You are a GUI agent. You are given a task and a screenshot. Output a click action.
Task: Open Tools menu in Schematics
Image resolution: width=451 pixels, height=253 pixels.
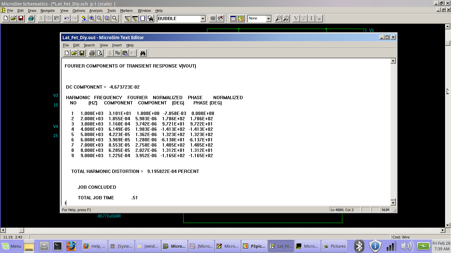tap(112, 11)
